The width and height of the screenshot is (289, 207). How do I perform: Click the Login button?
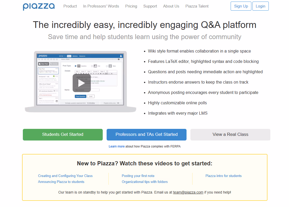coord(260,6)
